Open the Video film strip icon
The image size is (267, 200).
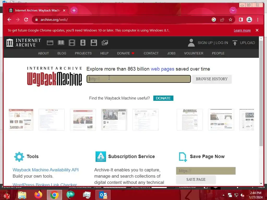coord(72,43)
